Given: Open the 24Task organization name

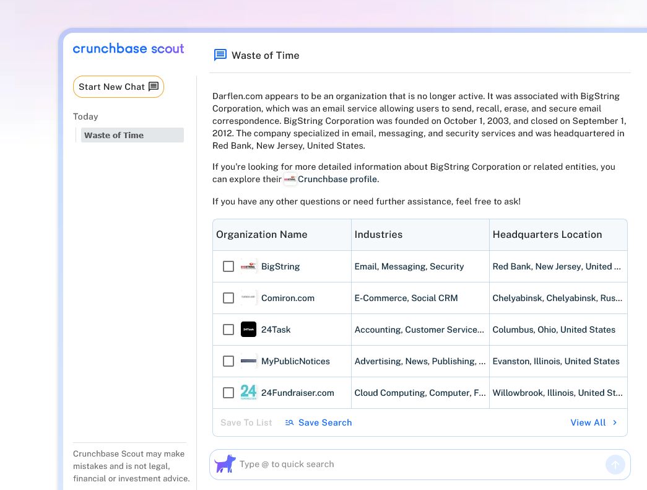Looking at the screenshot, I should click(276, 330).
